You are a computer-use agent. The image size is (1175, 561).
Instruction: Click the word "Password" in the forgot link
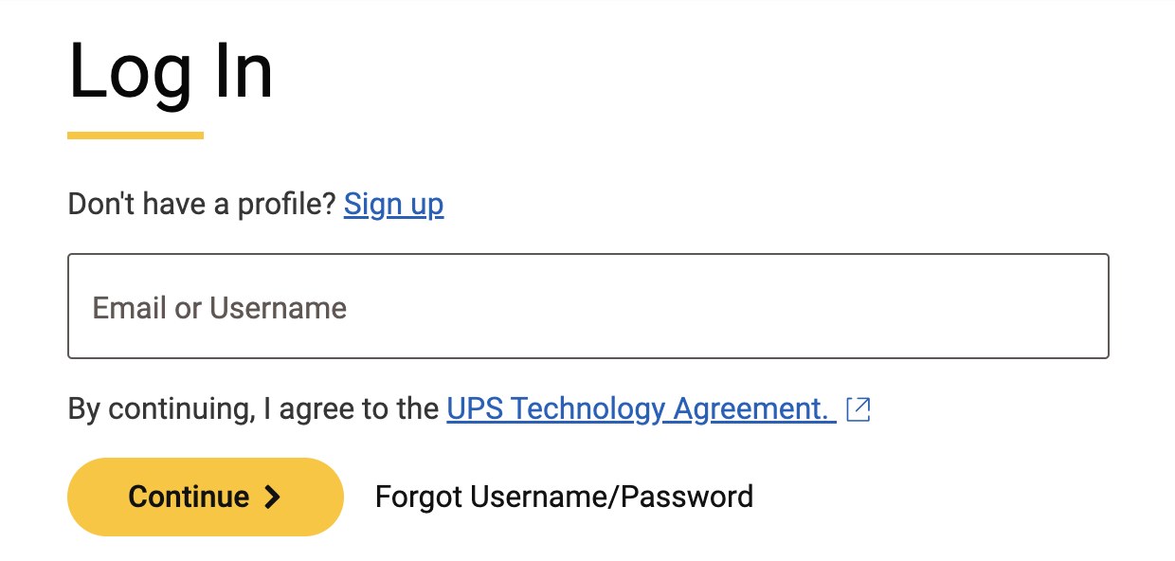click(687, 497)
